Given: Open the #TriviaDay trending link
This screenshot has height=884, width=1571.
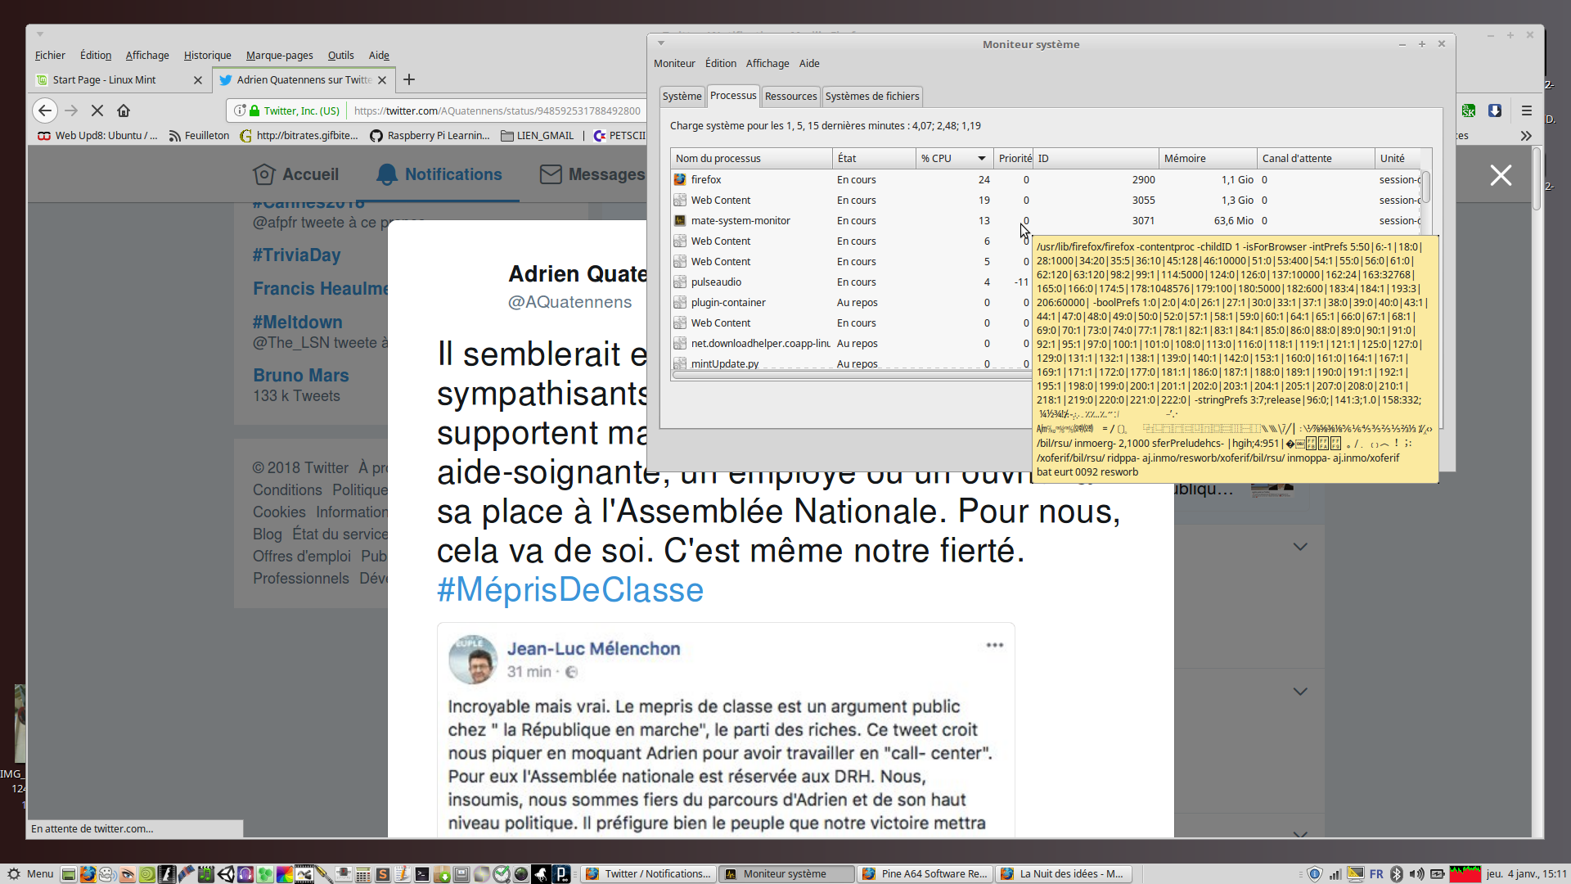Looking at the screenshot, I should (296, 255).
